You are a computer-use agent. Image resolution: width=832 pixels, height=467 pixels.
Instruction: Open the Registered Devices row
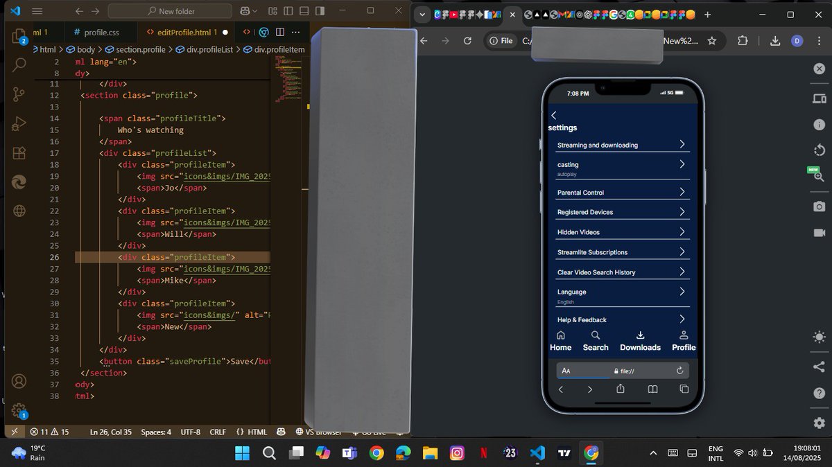(623, 212)
